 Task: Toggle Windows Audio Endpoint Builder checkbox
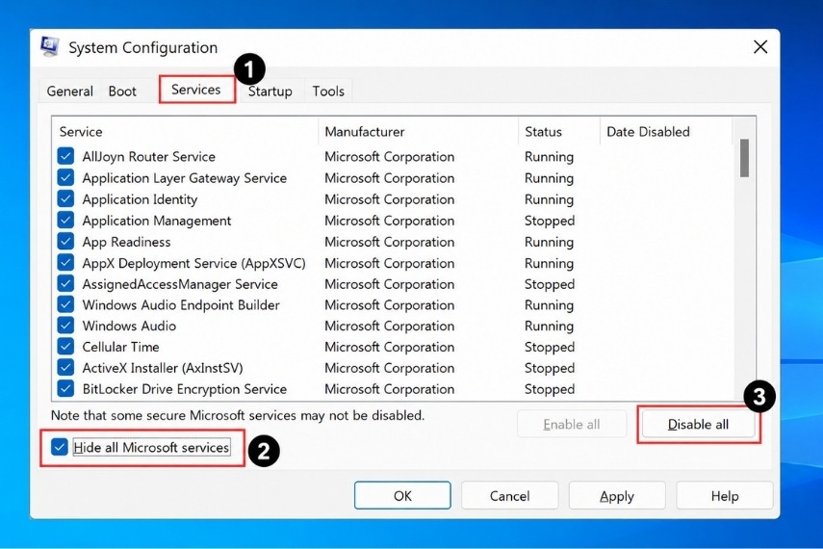(x=65, y=304)
